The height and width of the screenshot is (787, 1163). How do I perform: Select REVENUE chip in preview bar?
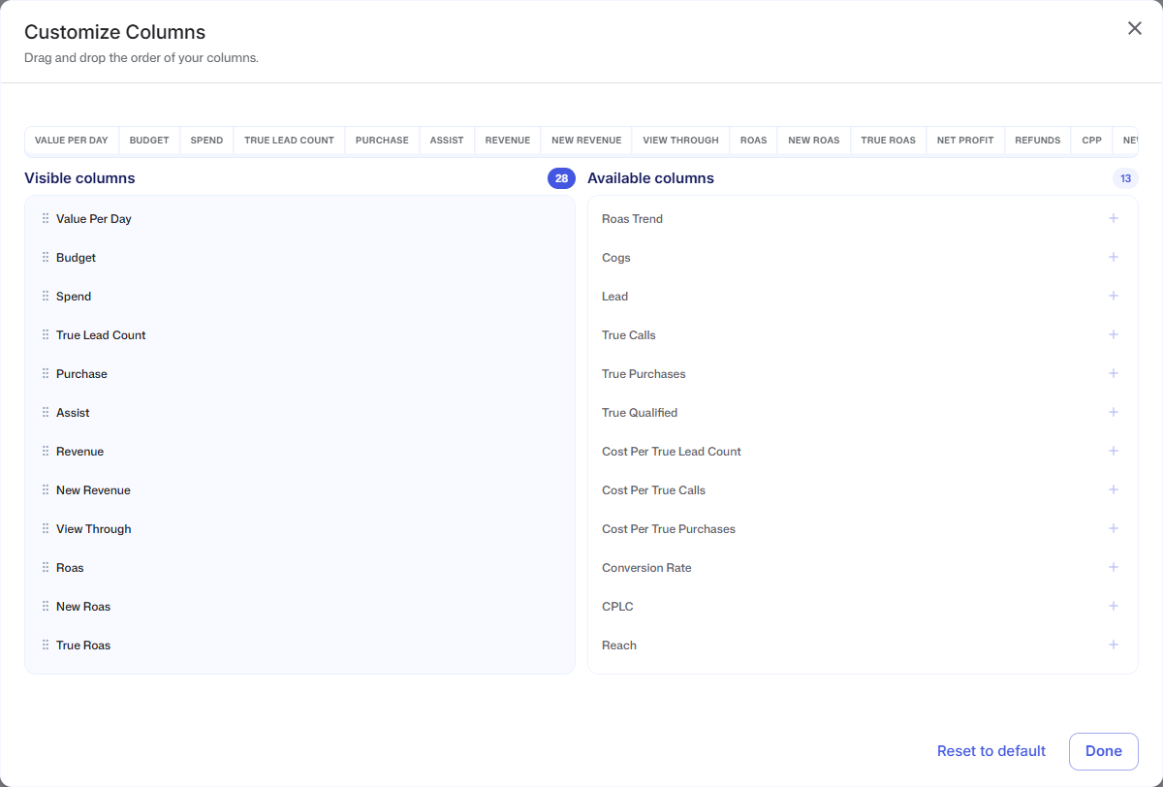click(508, 141)
